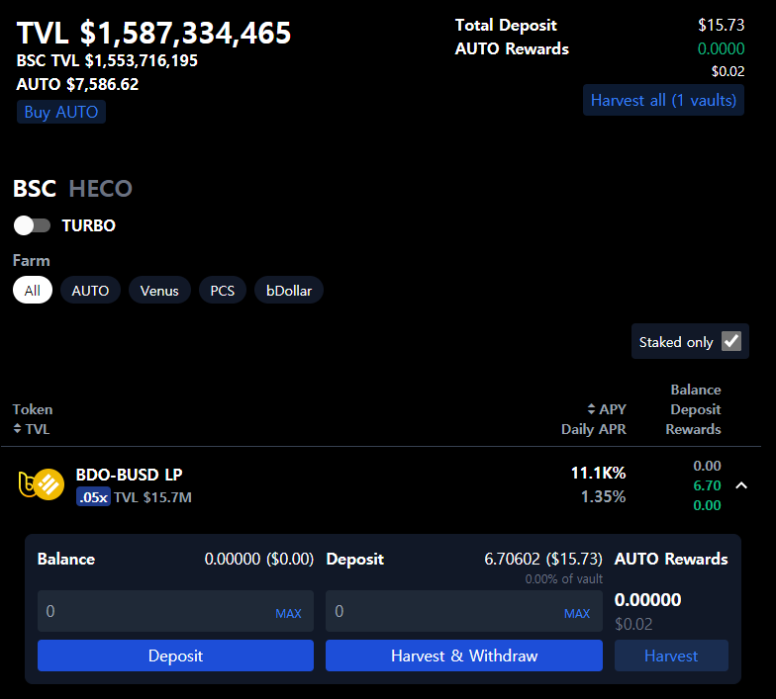Click the green 6.70 deposit value
This screenshot has height=699, width=776.
[707, 485]
